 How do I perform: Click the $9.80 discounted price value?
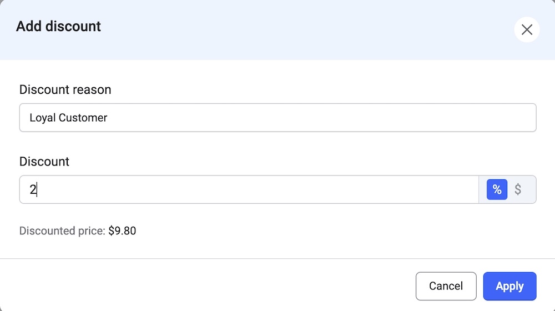(122, 230)
